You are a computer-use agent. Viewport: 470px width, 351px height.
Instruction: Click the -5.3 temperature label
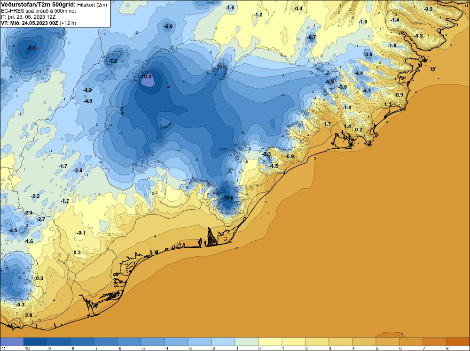tap(330, 82)
